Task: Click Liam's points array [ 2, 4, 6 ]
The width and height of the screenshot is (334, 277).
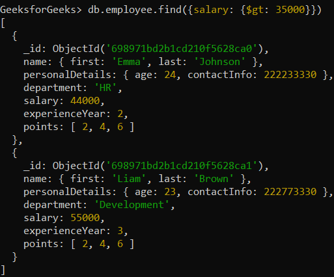Action: coord(102,244)
